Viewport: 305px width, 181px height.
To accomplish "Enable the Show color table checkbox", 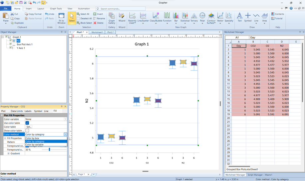I will coord(27,131).
